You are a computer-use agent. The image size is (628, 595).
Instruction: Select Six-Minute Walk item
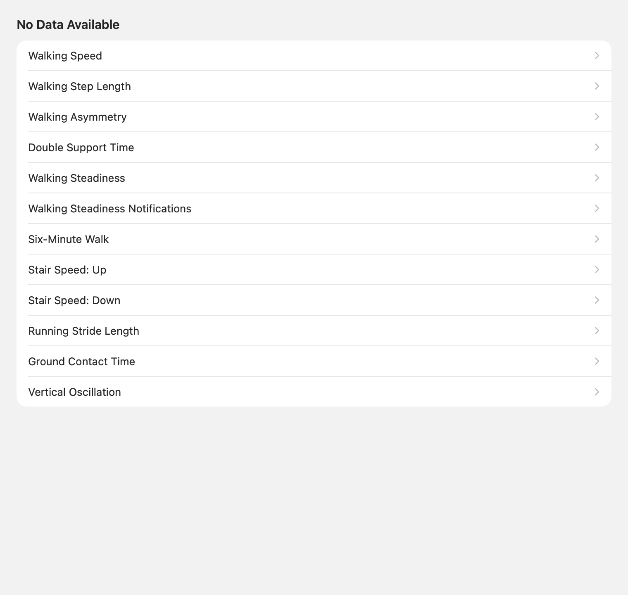click(314, 239)
